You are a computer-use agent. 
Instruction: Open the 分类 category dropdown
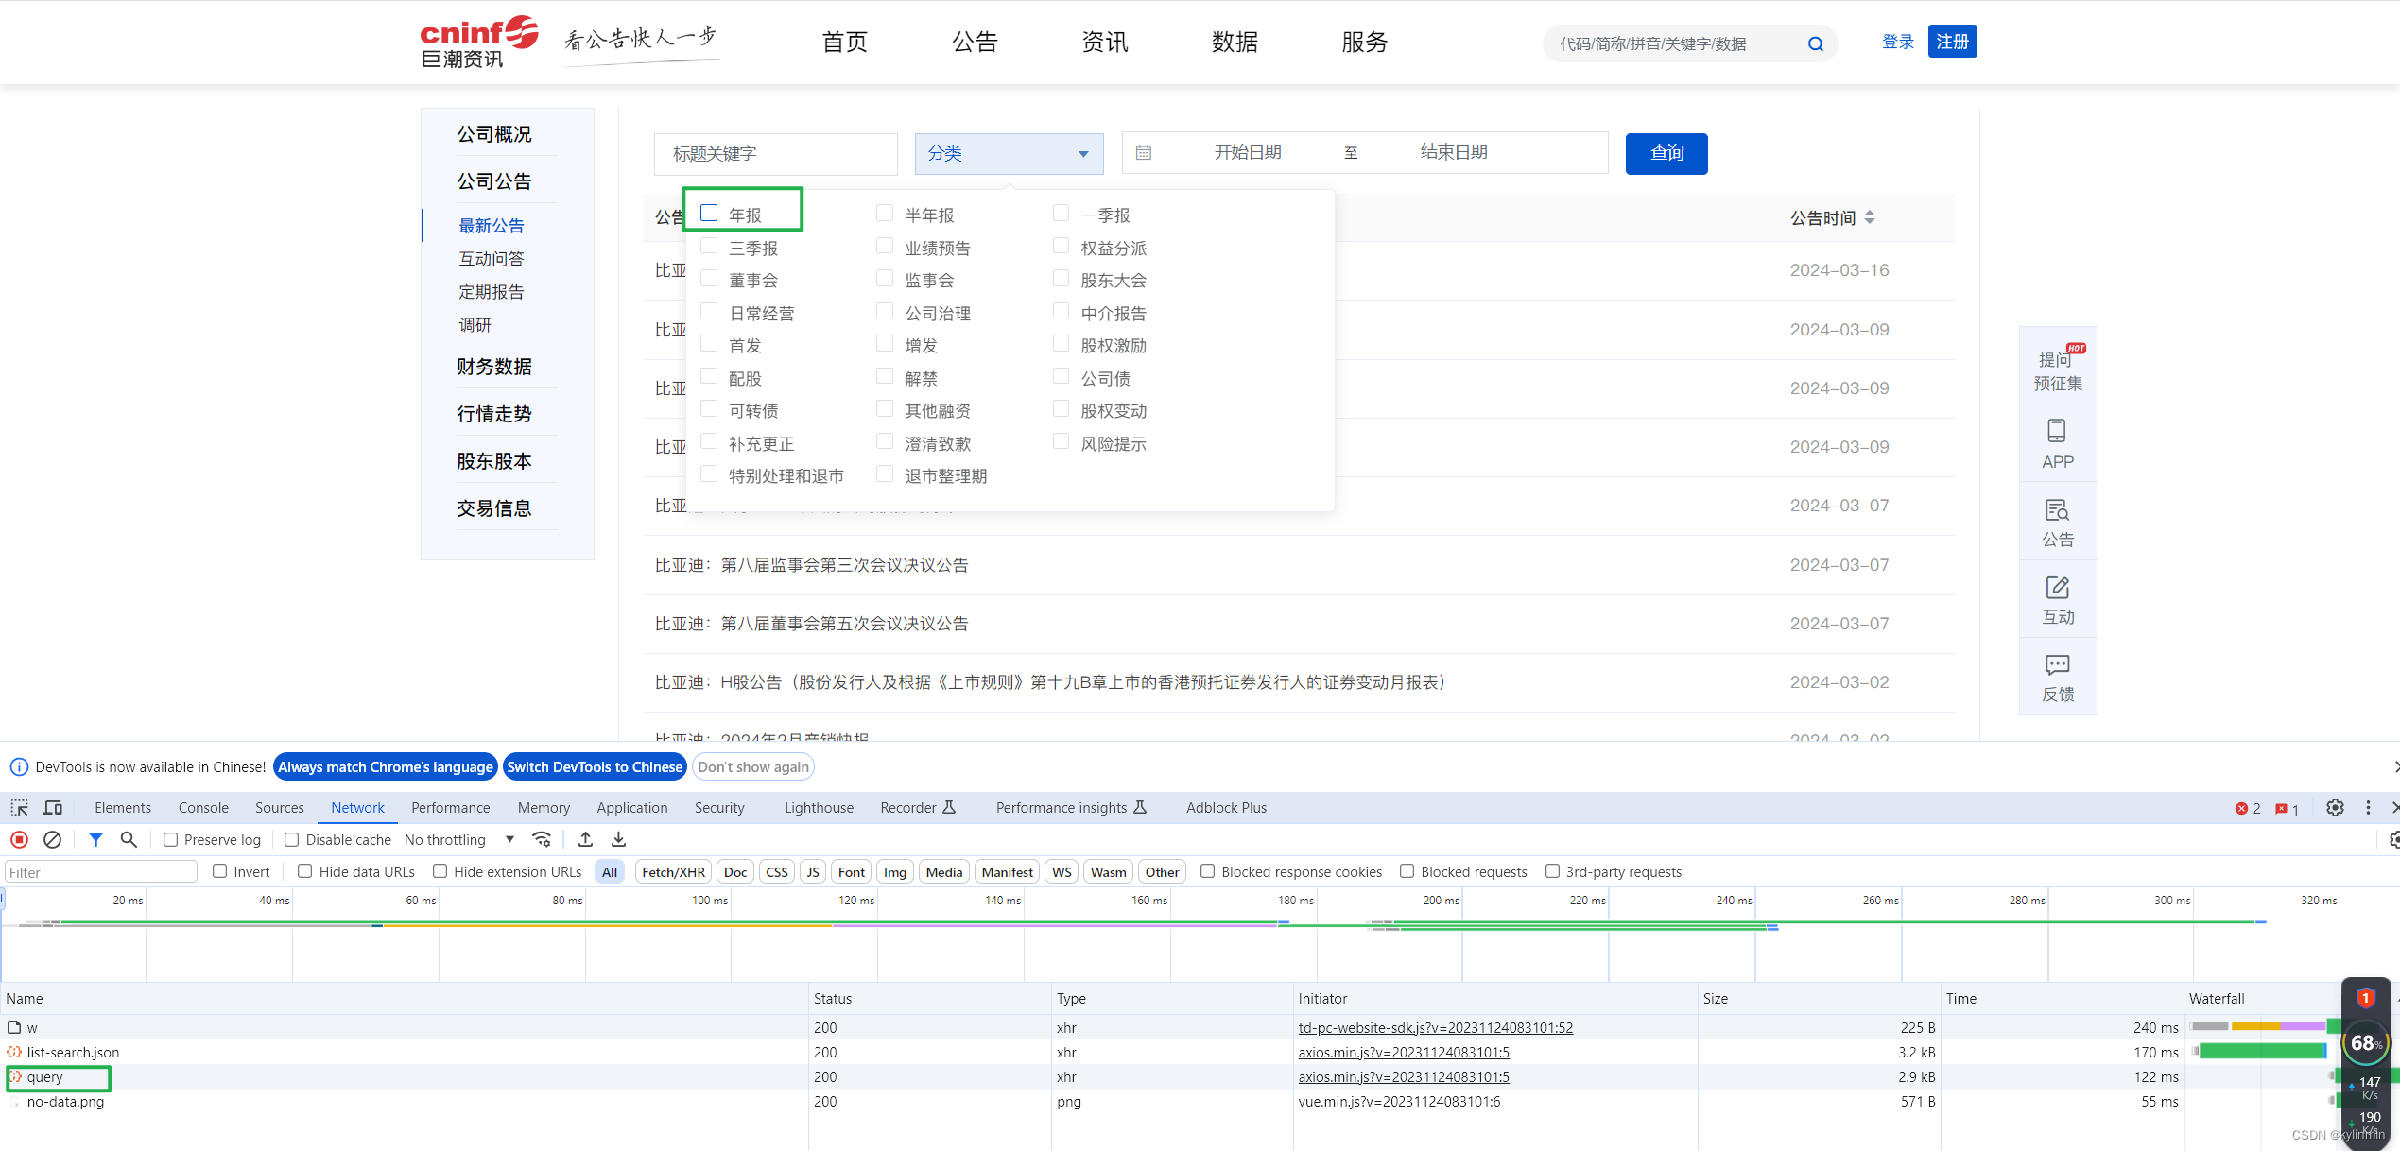[1009, 153]
